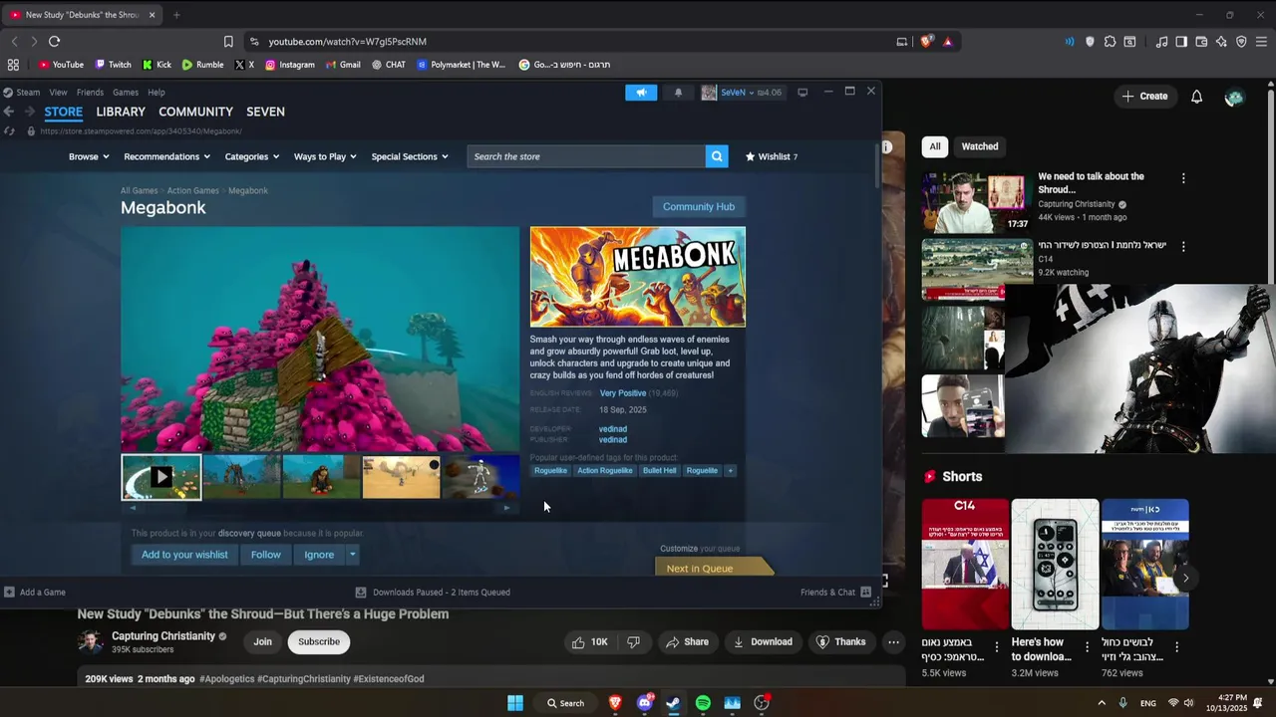The width and height of the screenshot is (1276, 717).
Task: Open Discord from taskbar
Action: (644, 703)
